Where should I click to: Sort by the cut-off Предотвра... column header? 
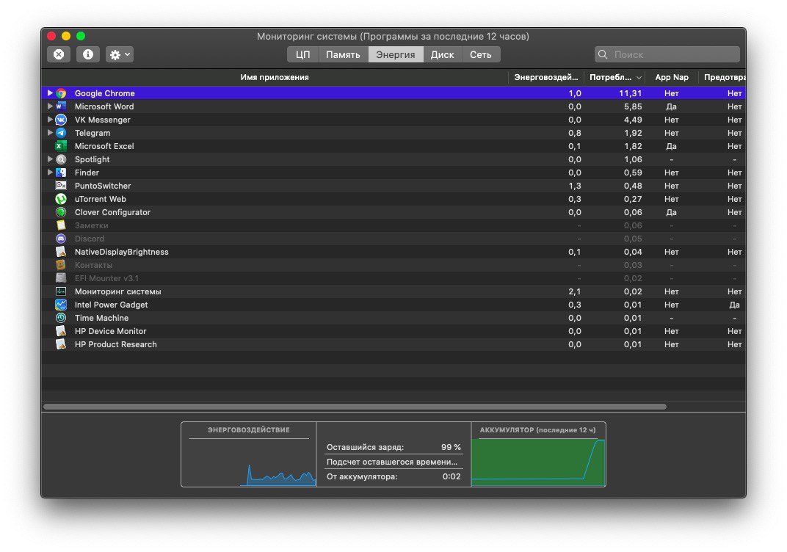[722, 77]
